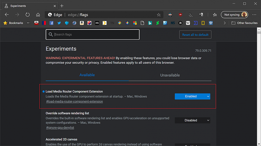
Task: Open the Bing b bookmark
Action: click(x=150, y=23)
